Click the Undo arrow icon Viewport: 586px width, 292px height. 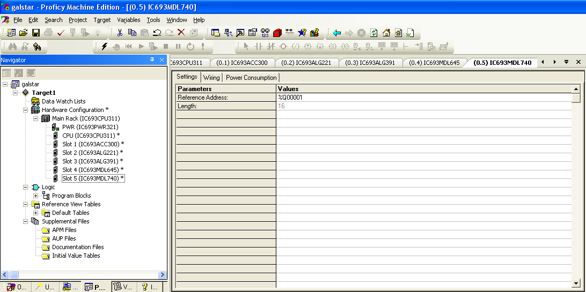point(157,33)
